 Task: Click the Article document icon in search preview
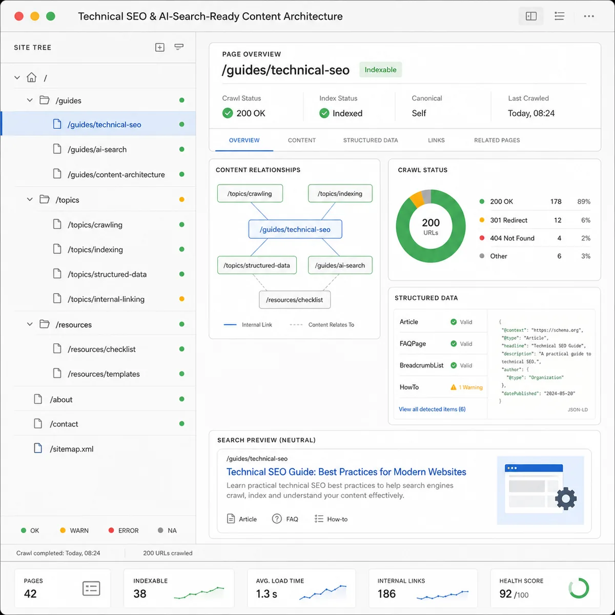[x=231, y=519]
